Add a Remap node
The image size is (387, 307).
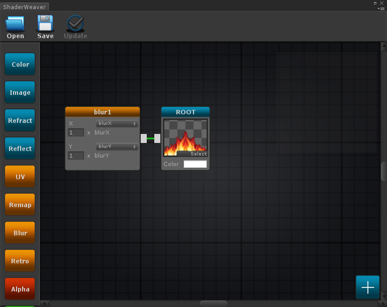tap(20, 205)
